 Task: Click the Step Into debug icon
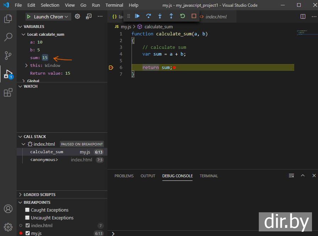160,16
